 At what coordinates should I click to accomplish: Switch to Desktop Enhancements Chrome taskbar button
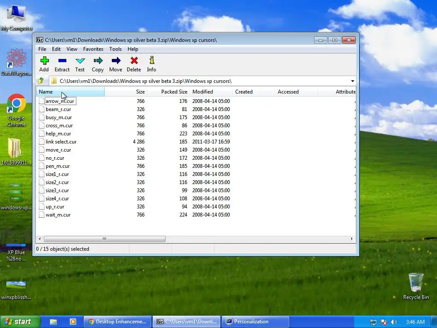117,322
